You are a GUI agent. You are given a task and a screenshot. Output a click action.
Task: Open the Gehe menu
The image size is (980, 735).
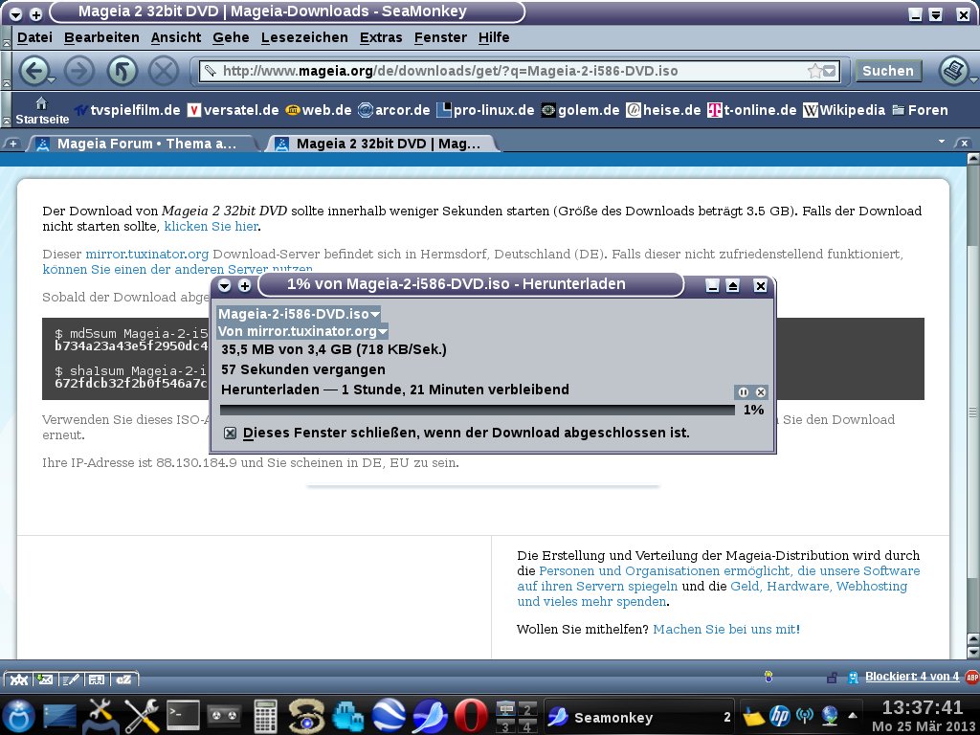pyautogui.click(x=232, y=37)
